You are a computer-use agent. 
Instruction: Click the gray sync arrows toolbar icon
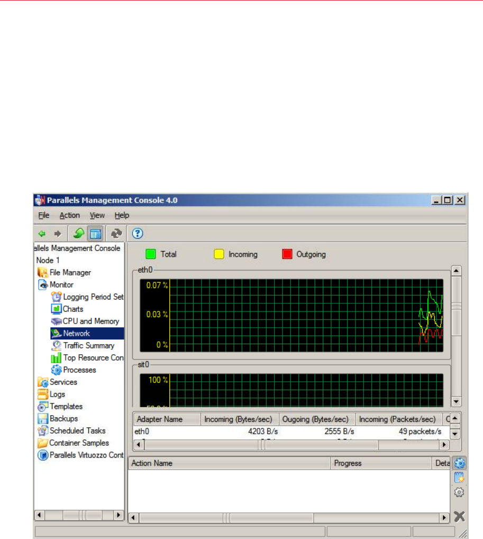pyautogui.click(x=116, y=233)
